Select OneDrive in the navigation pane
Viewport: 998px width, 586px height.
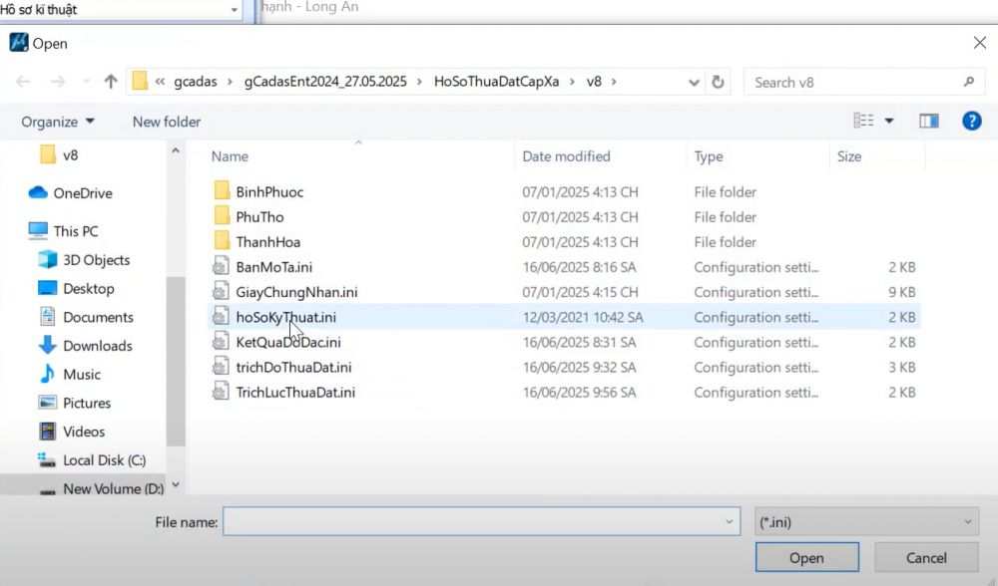point(82,193)
